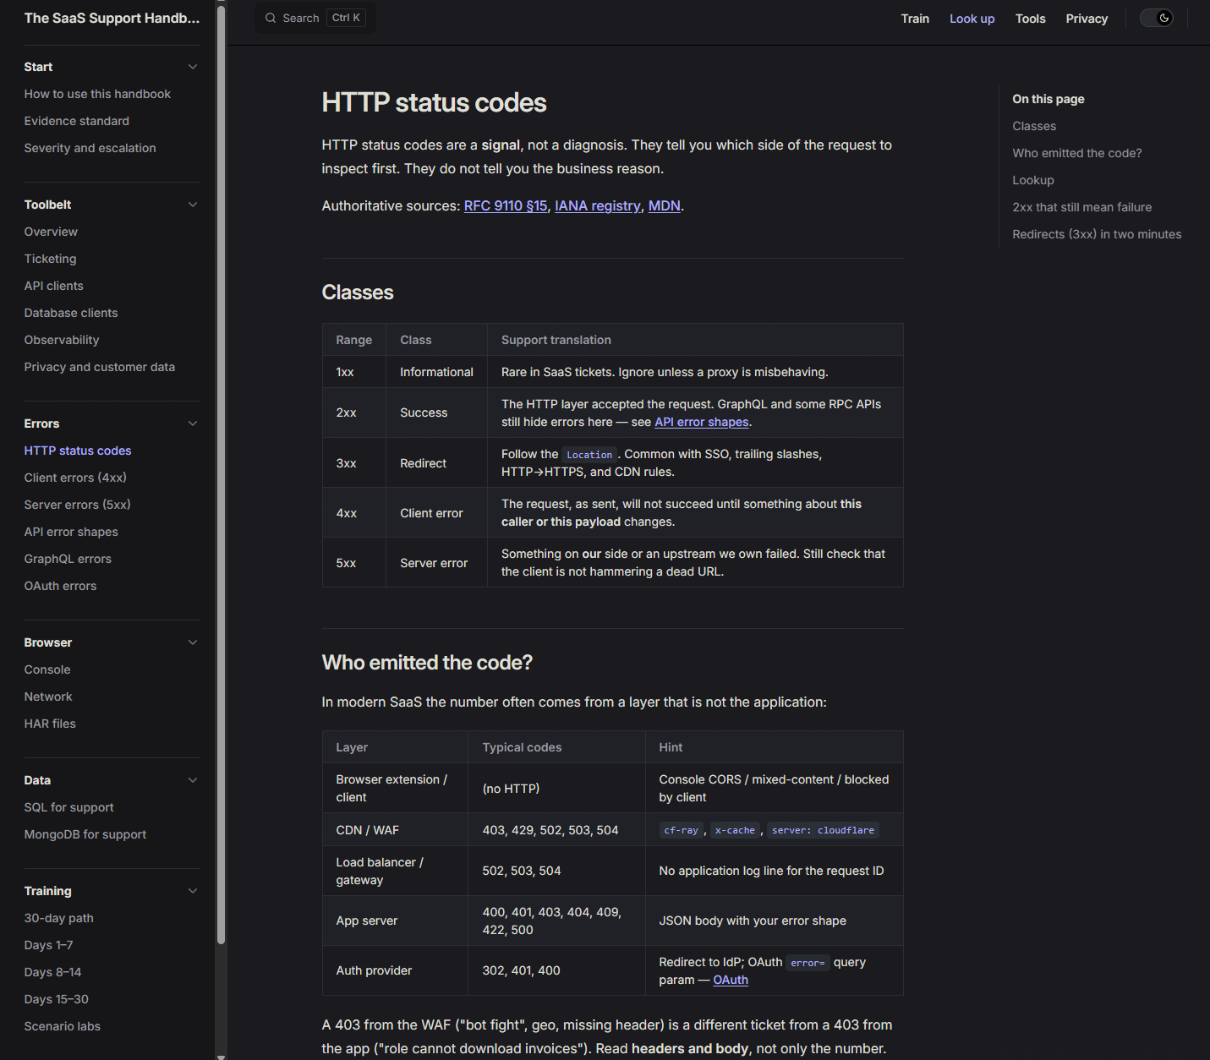Open the IANA registry link
Image resolution: width=1210 pixels, height=1060 pixels.
pyautogui.click(x=597, y=205)
